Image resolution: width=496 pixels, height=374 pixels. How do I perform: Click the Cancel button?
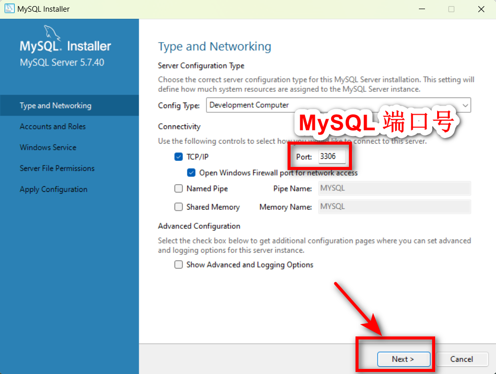tap(462, 359)
